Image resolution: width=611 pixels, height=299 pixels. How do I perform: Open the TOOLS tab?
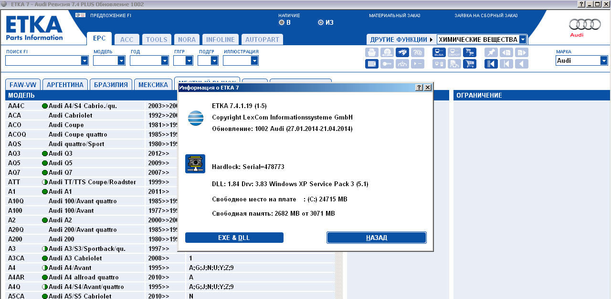[157, 40]
